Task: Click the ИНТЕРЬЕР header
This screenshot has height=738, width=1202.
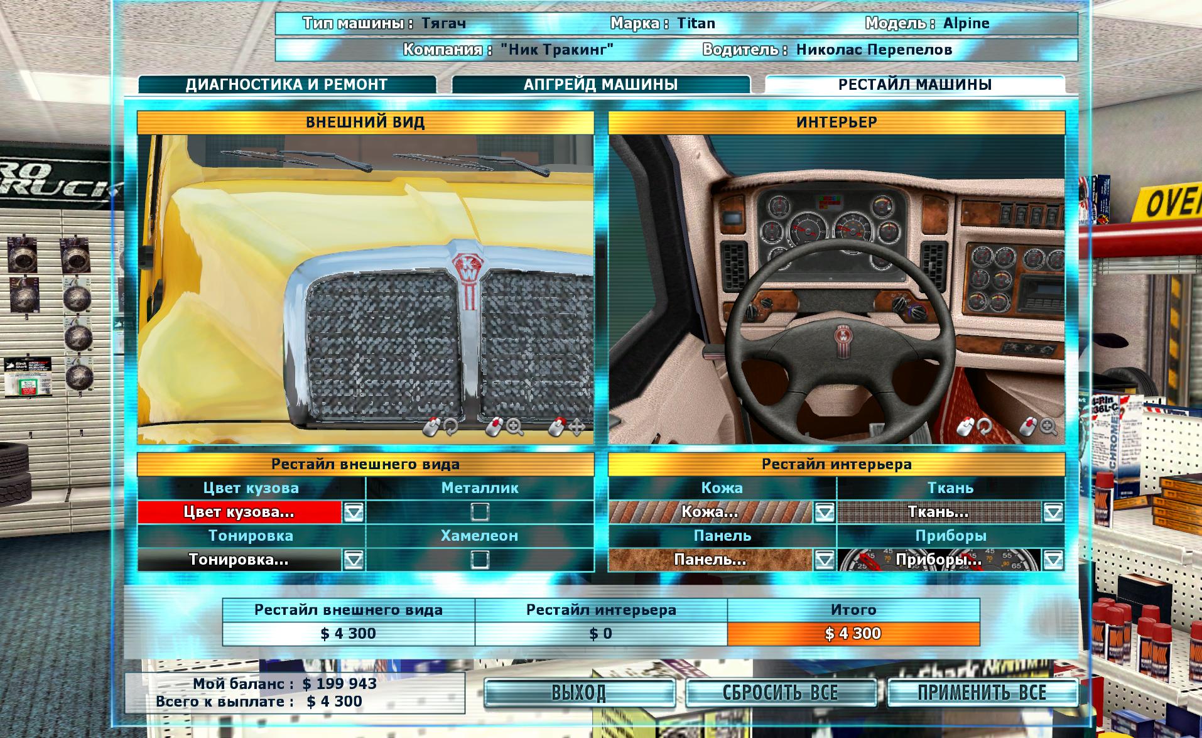Action: (837, 122)
